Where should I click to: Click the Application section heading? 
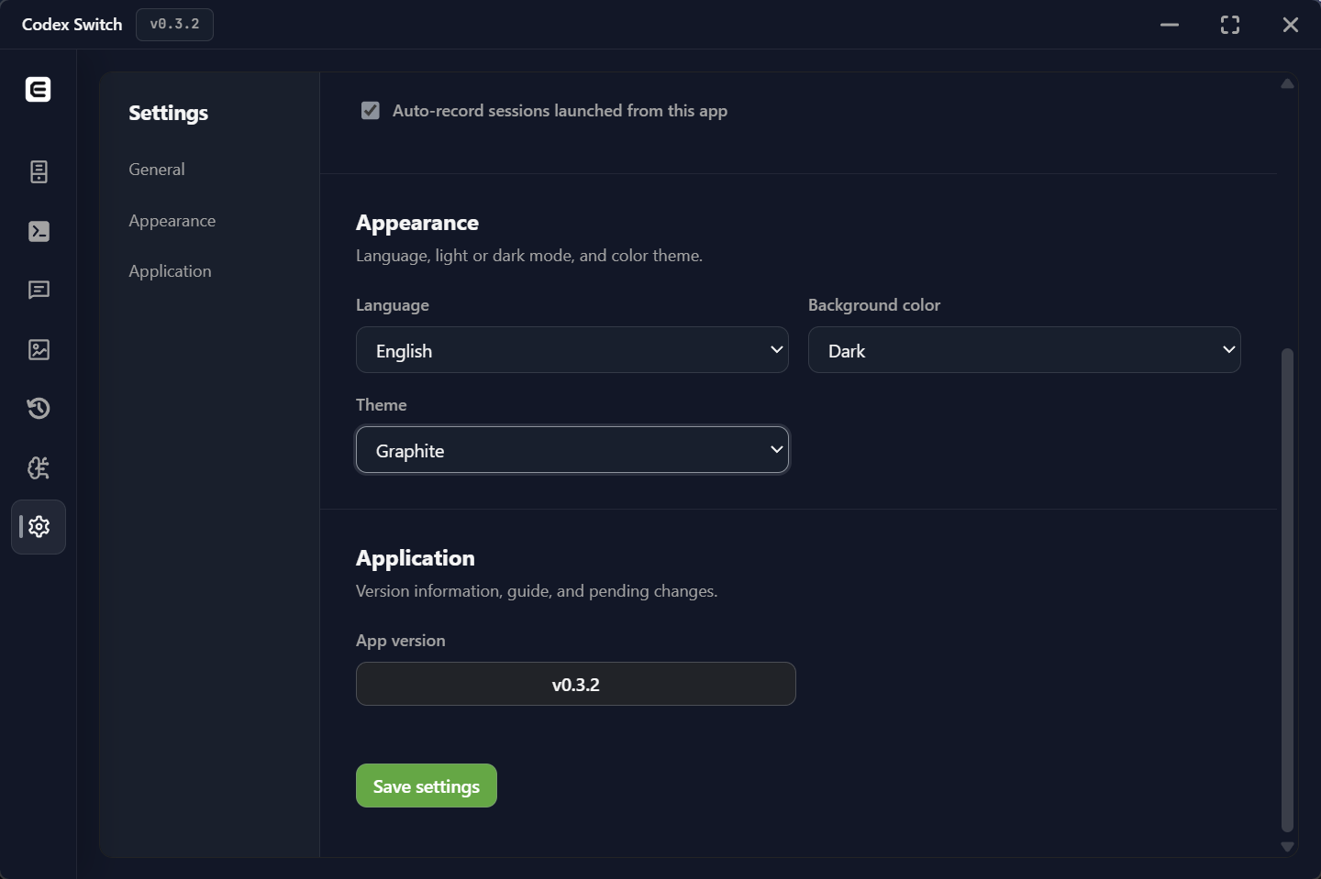416,558
